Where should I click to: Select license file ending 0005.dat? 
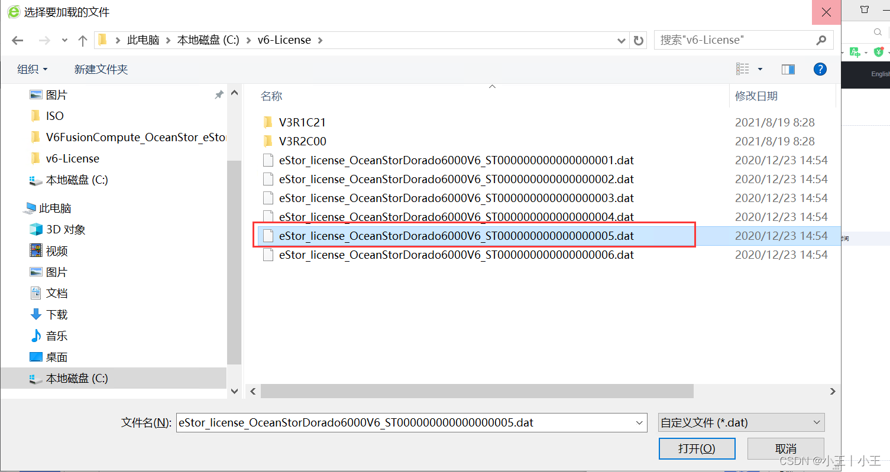coord(456,236)
